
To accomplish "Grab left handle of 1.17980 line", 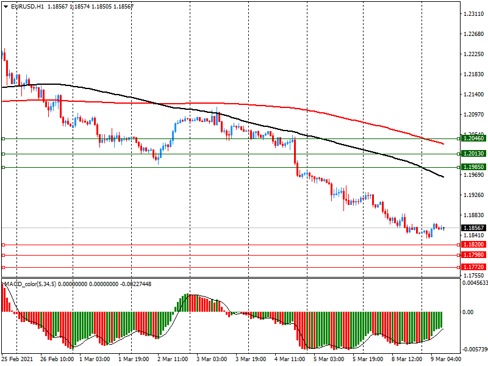I will click(x=4, y=255).
